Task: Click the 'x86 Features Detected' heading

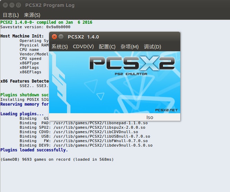Action: point(25,81)
